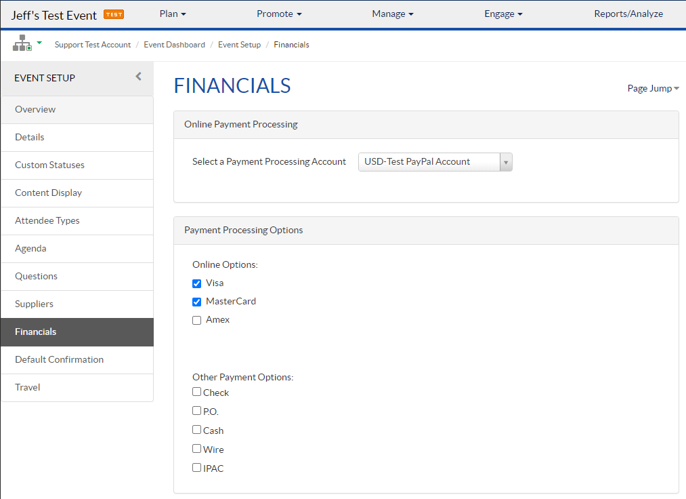Click the orange TEST badge
This screenshot has width=686, height=499.
point(114,14)
